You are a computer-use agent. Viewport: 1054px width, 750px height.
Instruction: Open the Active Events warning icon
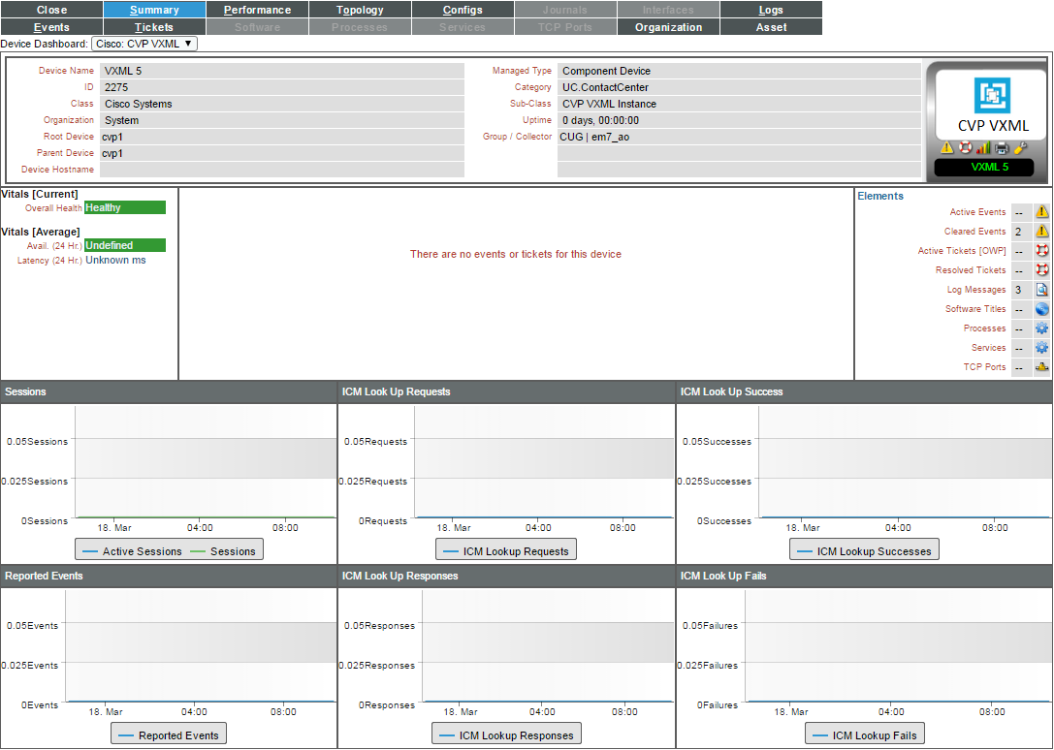1042,212
